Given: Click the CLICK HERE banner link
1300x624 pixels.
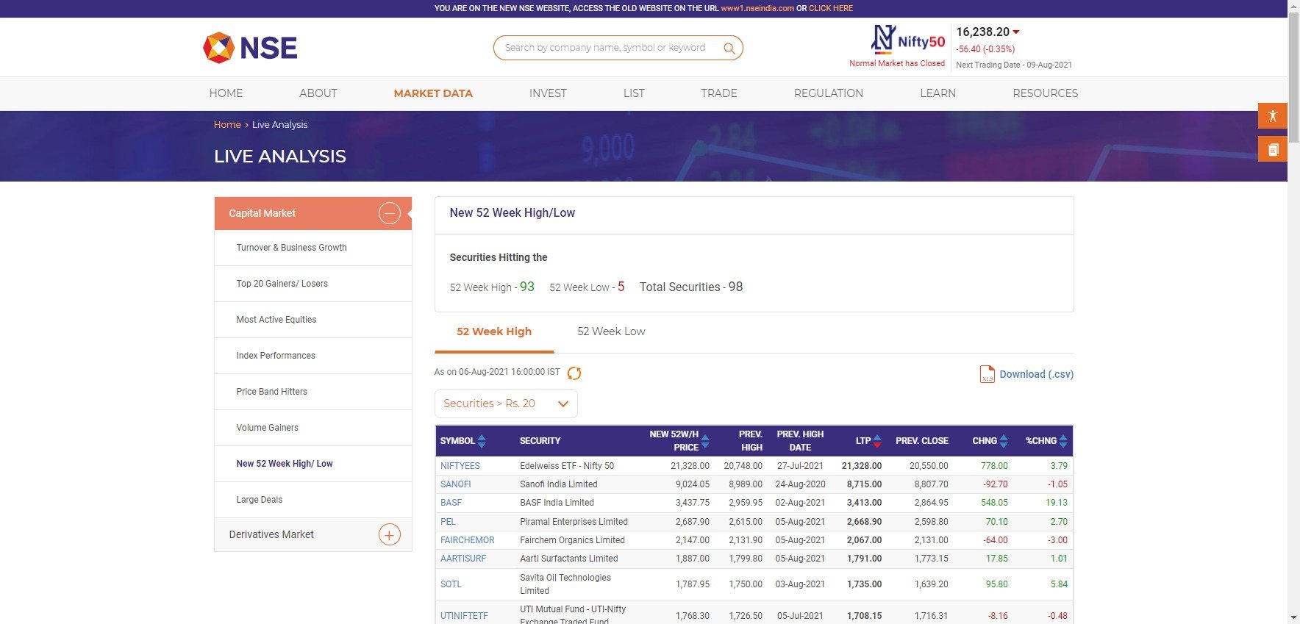Looking at the screenshot, I should pos(831,8).
